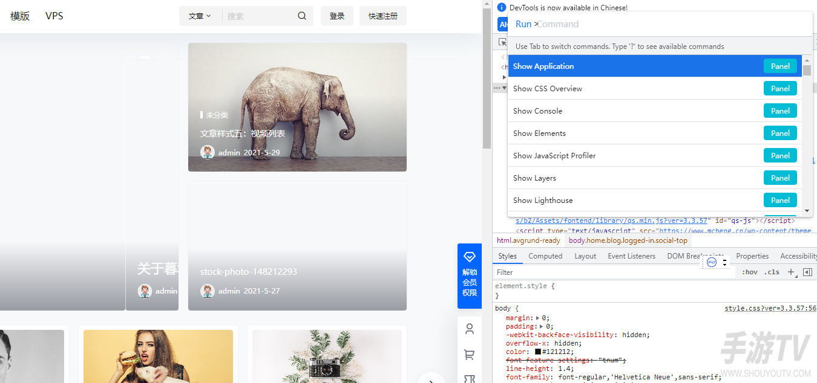The width and height of the screenshot is (817, 383).
Task: Click the 解锁会员权限 blue button
Action: [x=470, y=276]
